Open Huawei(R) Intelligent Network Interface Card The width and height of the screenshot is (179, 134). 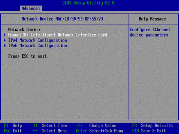[58, 35]
